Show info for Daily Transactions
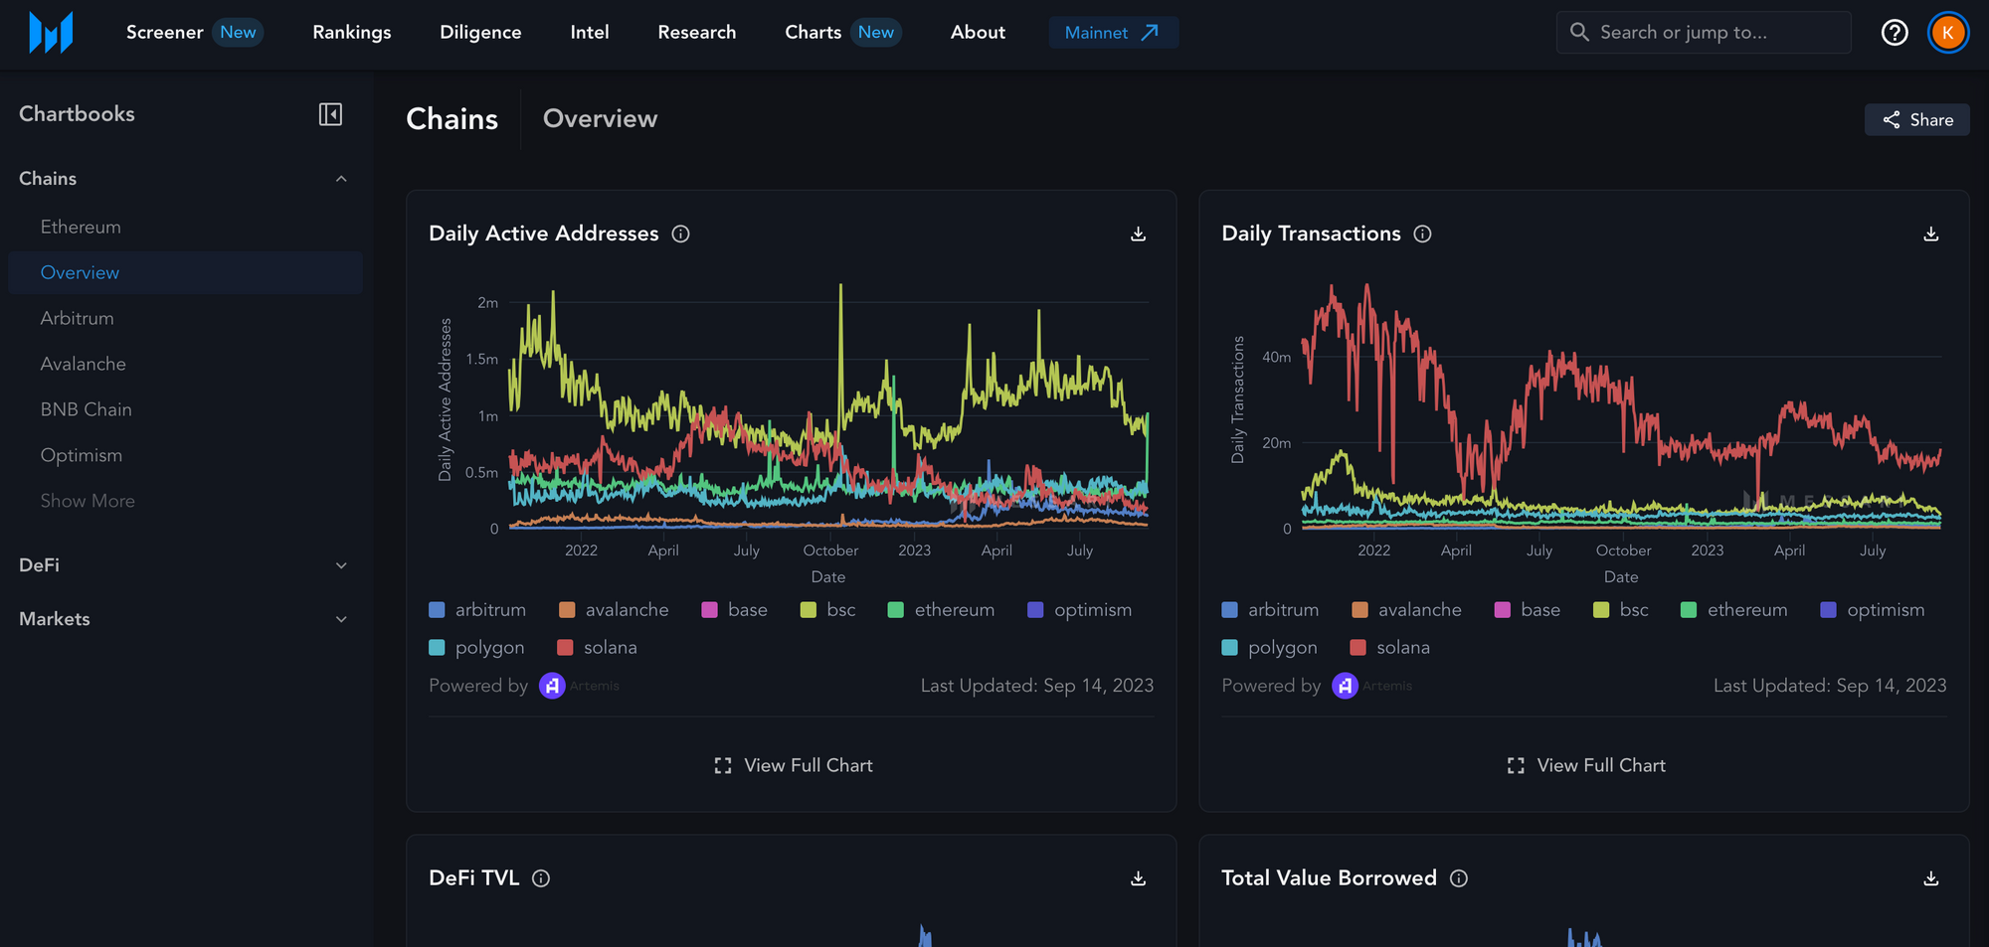This screenshot has height=947, width=1989. pyautogui.click(x=1422, y=234)
